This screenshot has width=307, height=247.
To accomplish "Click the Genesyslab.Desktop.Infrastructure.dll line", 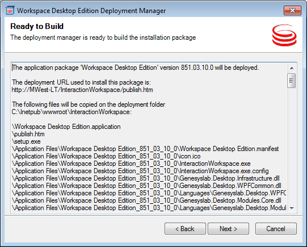I will [145, 178].
